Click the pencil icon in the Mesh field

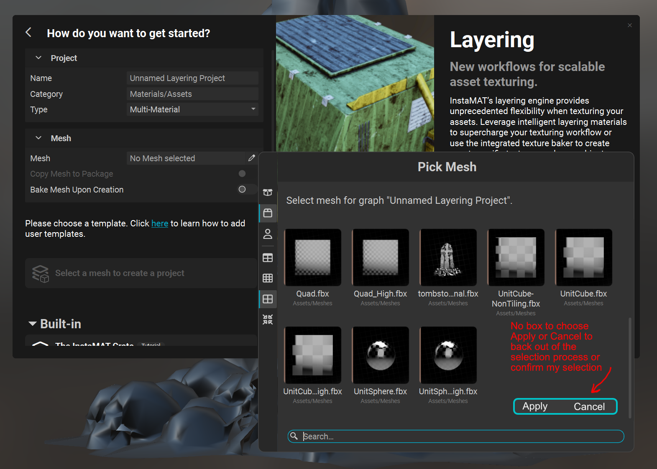tap(251, 158)
